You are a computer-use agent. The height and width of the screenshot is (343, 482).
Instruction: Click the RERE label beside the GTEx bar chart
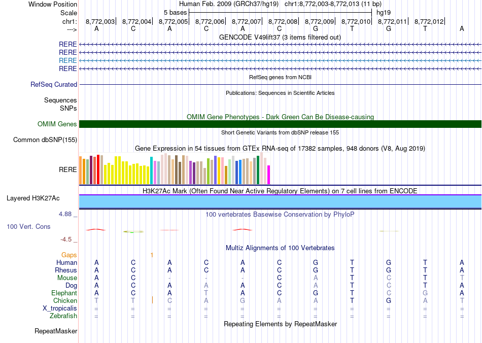pos(67,169)
